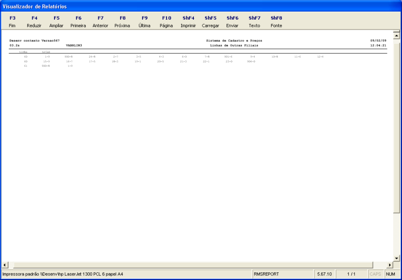
Task: Click the 'Linha' column header
Action: [x=23, y=52]
